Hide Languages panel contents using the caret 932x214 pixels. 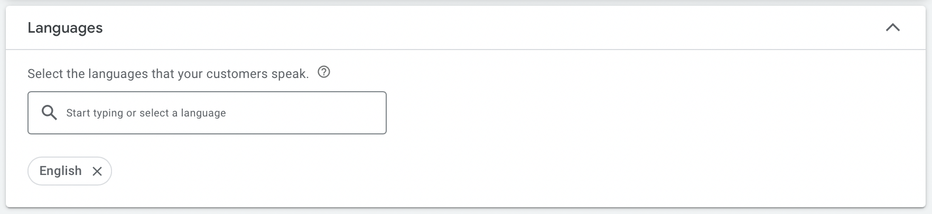tap(892, 28)
